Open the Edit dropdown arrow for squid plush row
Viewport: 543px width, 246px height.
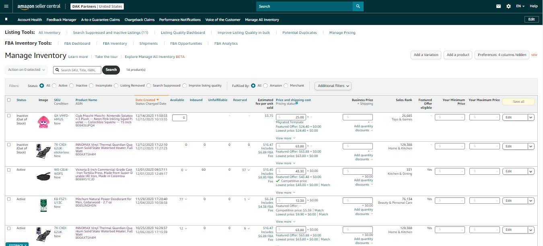pyautogui.click(x=531, y=118)
